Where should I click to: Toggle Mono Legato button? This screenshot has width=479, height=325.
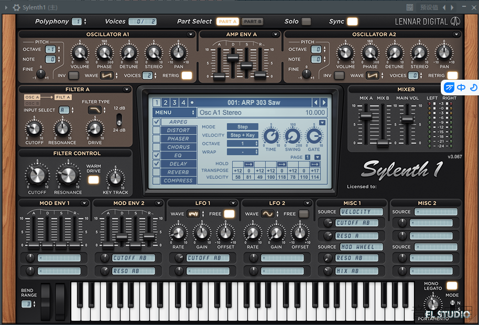coord(452,286)
